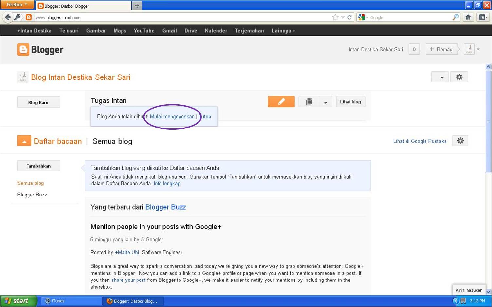Expand account dropdown arrow next to avatar

tap(478, 49)
